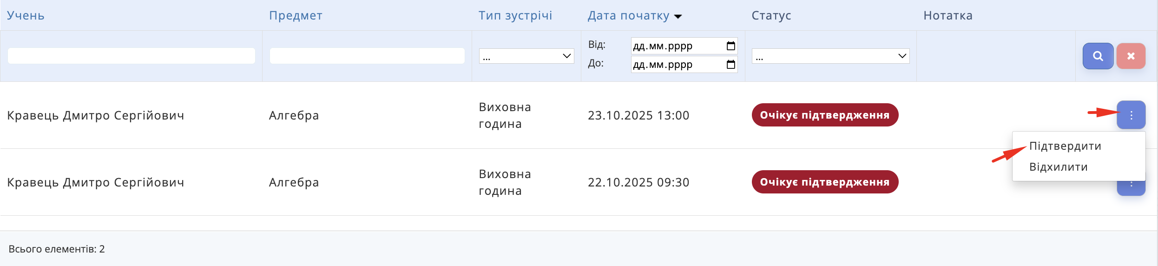Screen dimensions: 1158x266
Task: Open calendar picker in 'Від' date field
Action: pyautogui.click(x=730, y=46)
